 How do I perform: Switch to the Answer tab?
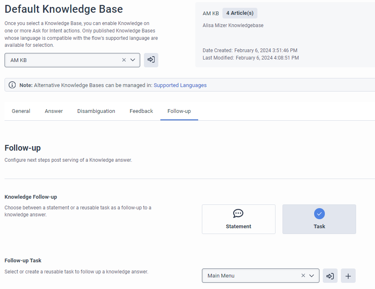[x=54, y=111]
